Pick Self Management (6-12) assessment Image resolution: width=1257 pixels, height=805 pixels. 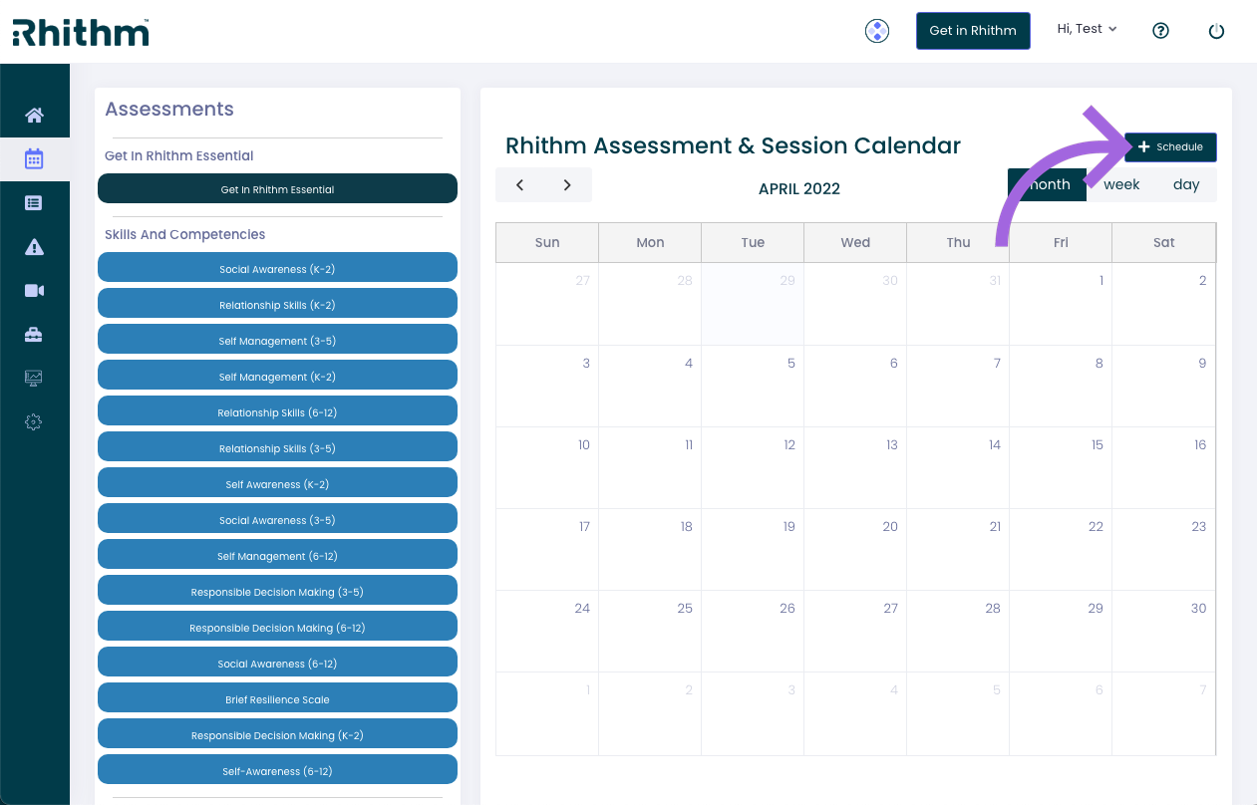[x=277, y=556]
